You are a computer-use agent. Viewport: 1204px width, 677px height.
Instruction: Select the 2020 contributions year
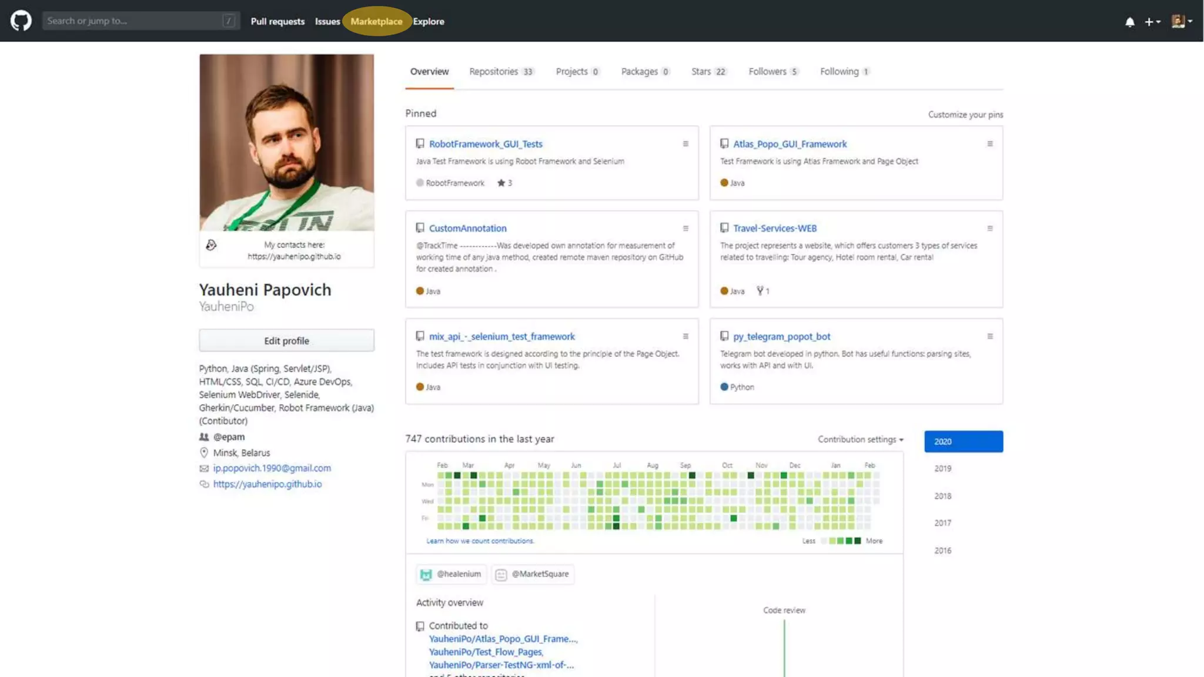pos(963,441)
